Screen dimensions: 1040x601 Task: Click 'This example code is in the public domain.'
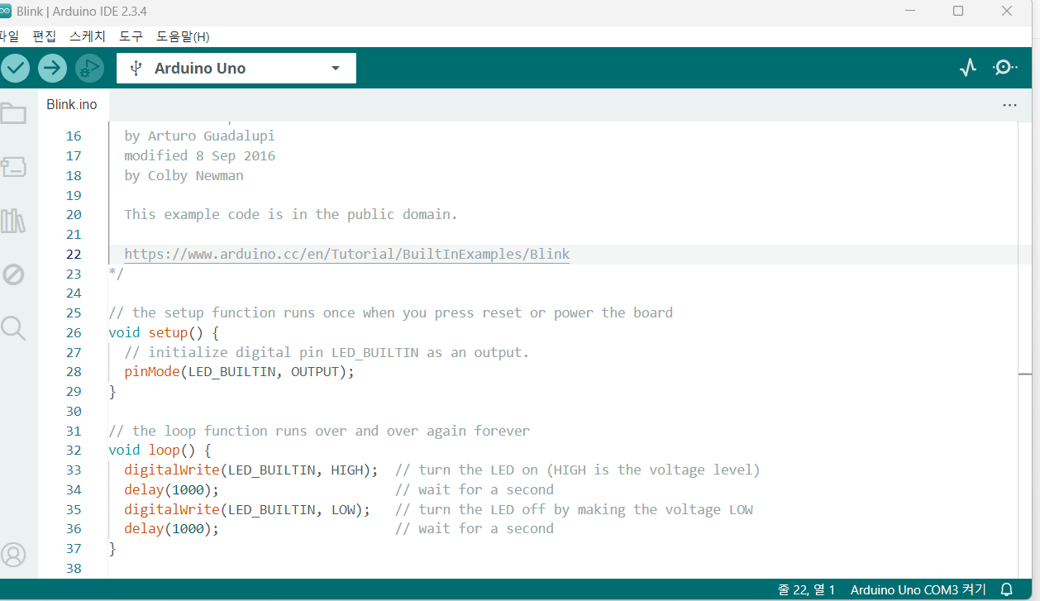click(291, 214)
